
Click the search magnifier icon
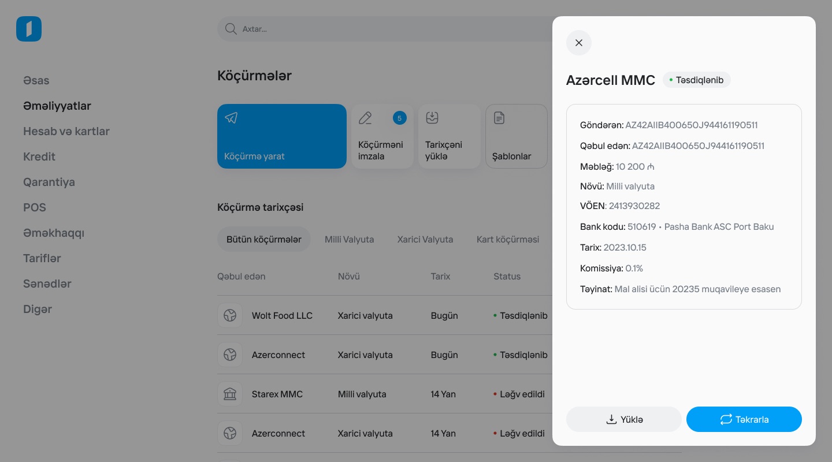coord(231,29)
